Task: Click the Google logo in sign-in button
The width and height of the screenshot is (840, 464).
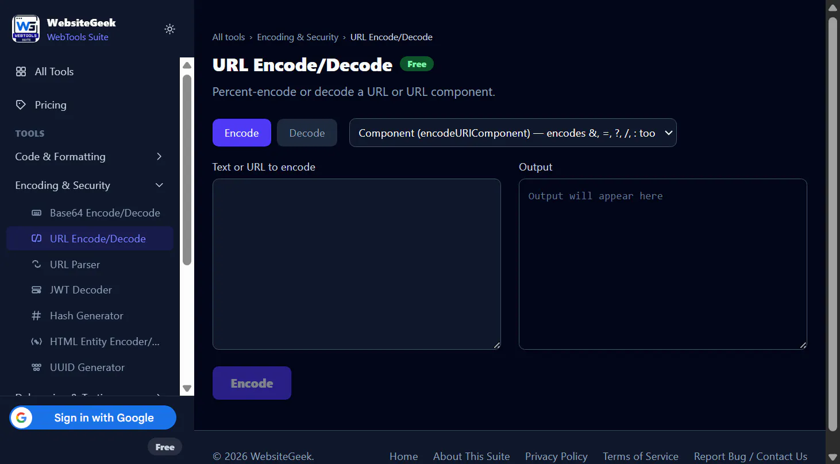Action: pyautogui.click(x=21, y=417)
